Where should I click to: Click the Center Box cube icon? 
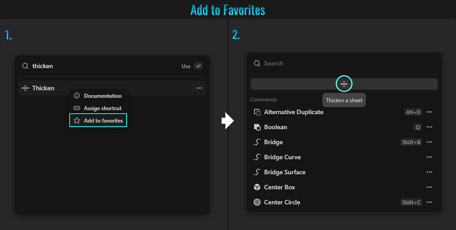[257, 188]
